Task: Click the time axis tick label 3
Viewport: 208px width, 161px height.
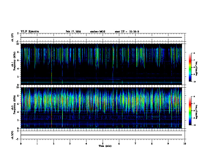Action: (70, 144)
